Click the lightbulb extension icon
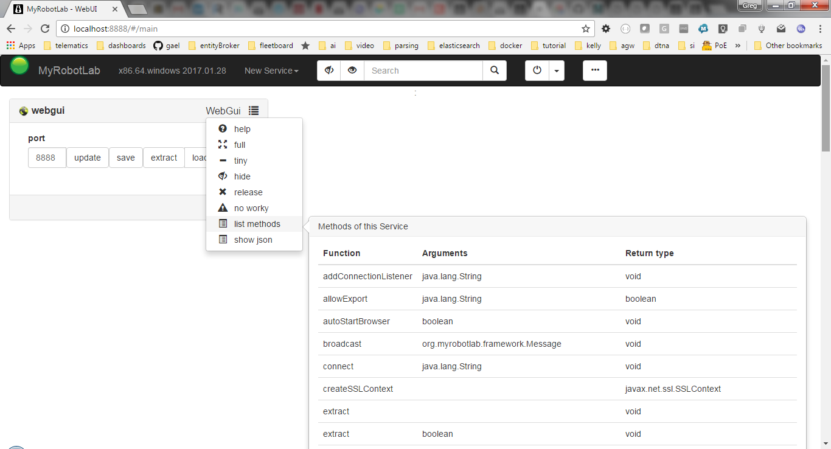 (x=723, y=29)
